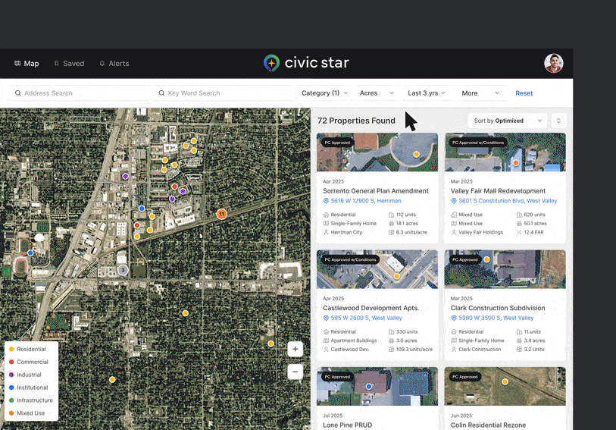The width and height of the screenshot is (616, 430).
Task: Click the orange cluster marker labeled 11
Action: pos(221,214)
